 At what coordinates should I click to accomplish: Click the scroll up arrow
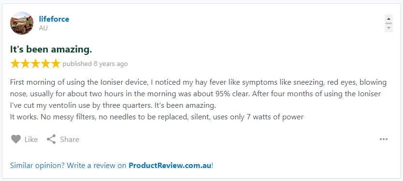[389, 19]
